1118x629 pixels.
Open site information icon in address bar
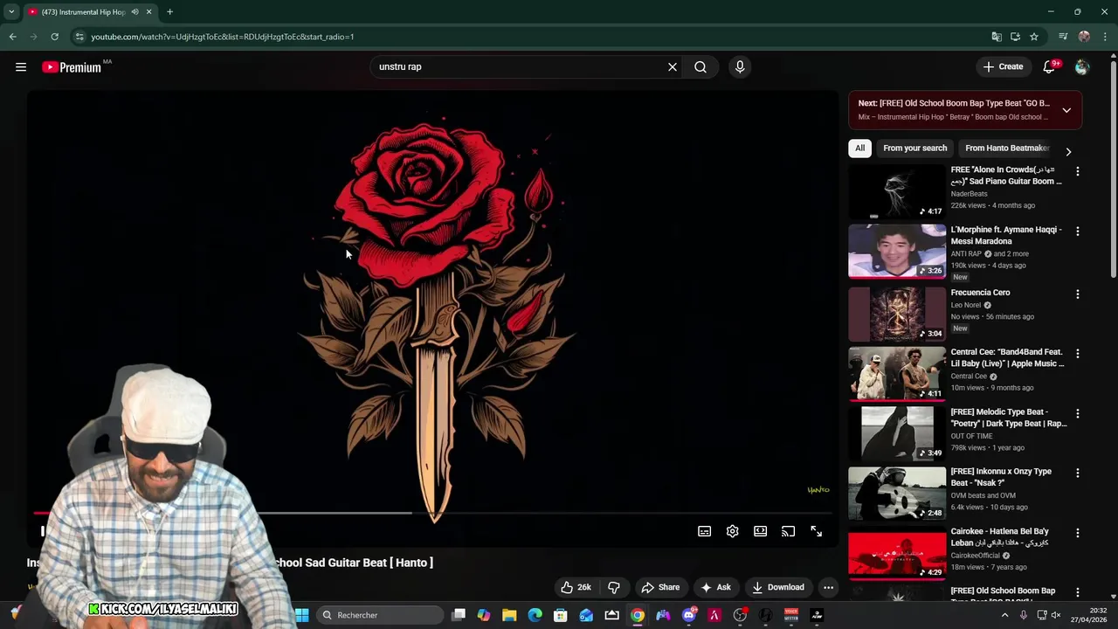79,37
